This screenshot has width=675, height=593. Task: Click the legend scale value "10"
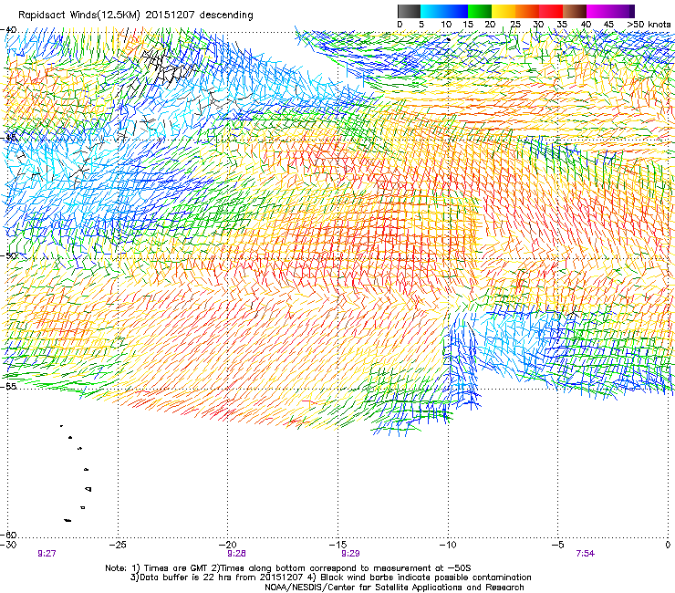pos(446,25)
